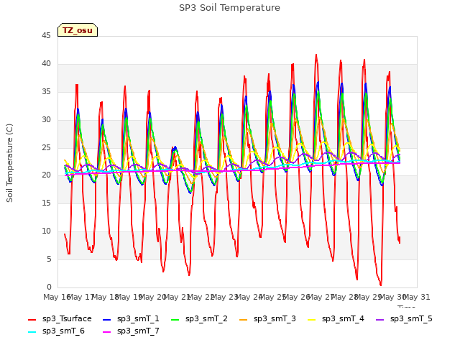The width and height of the screenshot is (460, 345).
Task: Click the 40 y-axis tick label
Action: 46,64
